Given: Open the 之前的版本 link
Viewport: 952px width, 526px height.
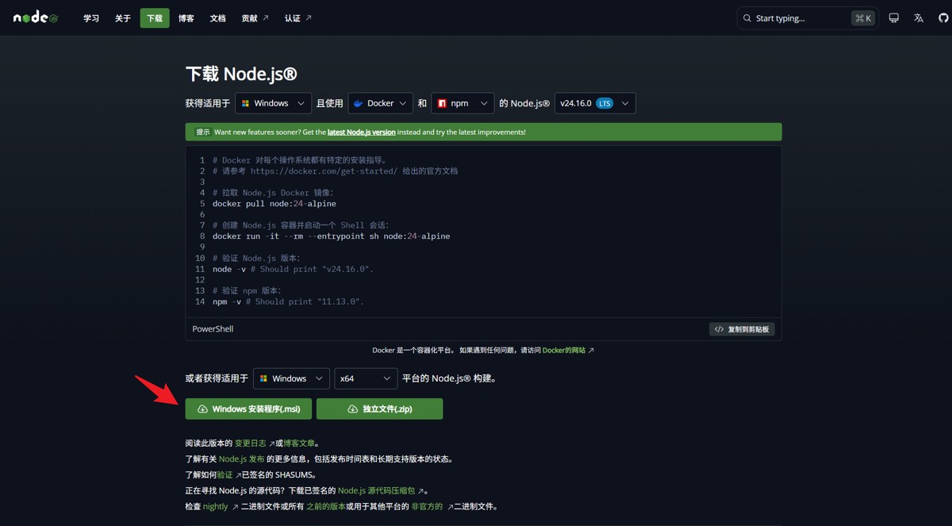Looking at the screenshot, I should pyautogui.click(x=326, y=507).
